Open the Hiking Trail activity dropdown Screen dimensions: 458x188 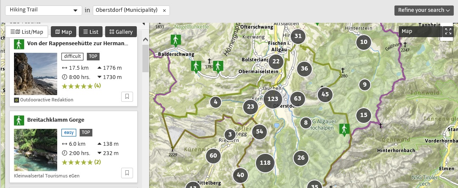[44, 10]
